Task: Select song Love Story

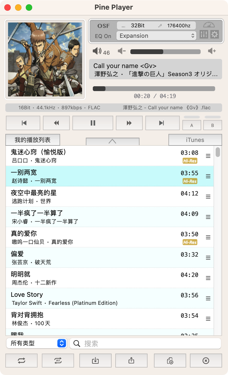Action: click(110, 298)
